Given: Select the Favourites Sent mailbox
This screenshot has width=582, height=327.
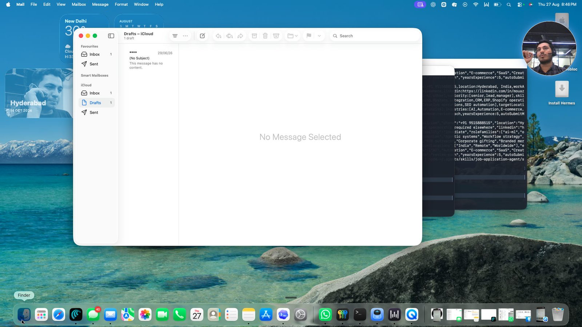Looking at the screenshot, I should pyautogui.click(x=97, y=64).
